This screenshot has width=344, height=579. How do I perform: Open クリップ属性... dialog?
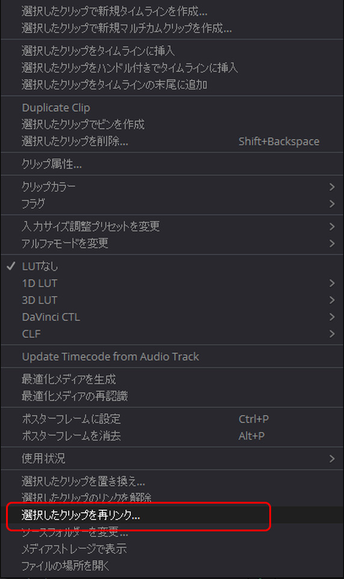point(172,164)
